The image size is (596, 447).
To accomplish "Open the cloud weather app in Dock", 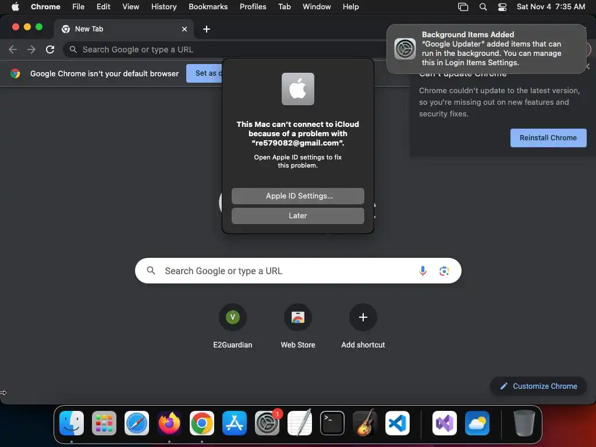I will pos(477,423).
